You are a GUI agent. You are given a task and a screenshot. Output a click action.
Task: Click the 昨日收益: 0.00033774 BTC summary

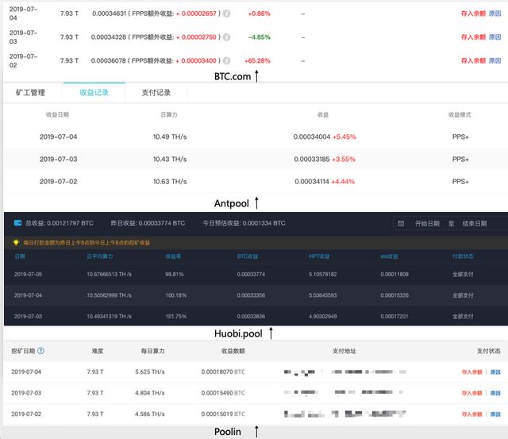point(148,223)
